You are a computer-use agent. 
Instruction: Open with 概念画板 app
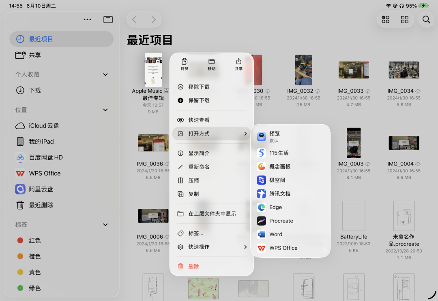pyautogui.click(x=290, y=166)
